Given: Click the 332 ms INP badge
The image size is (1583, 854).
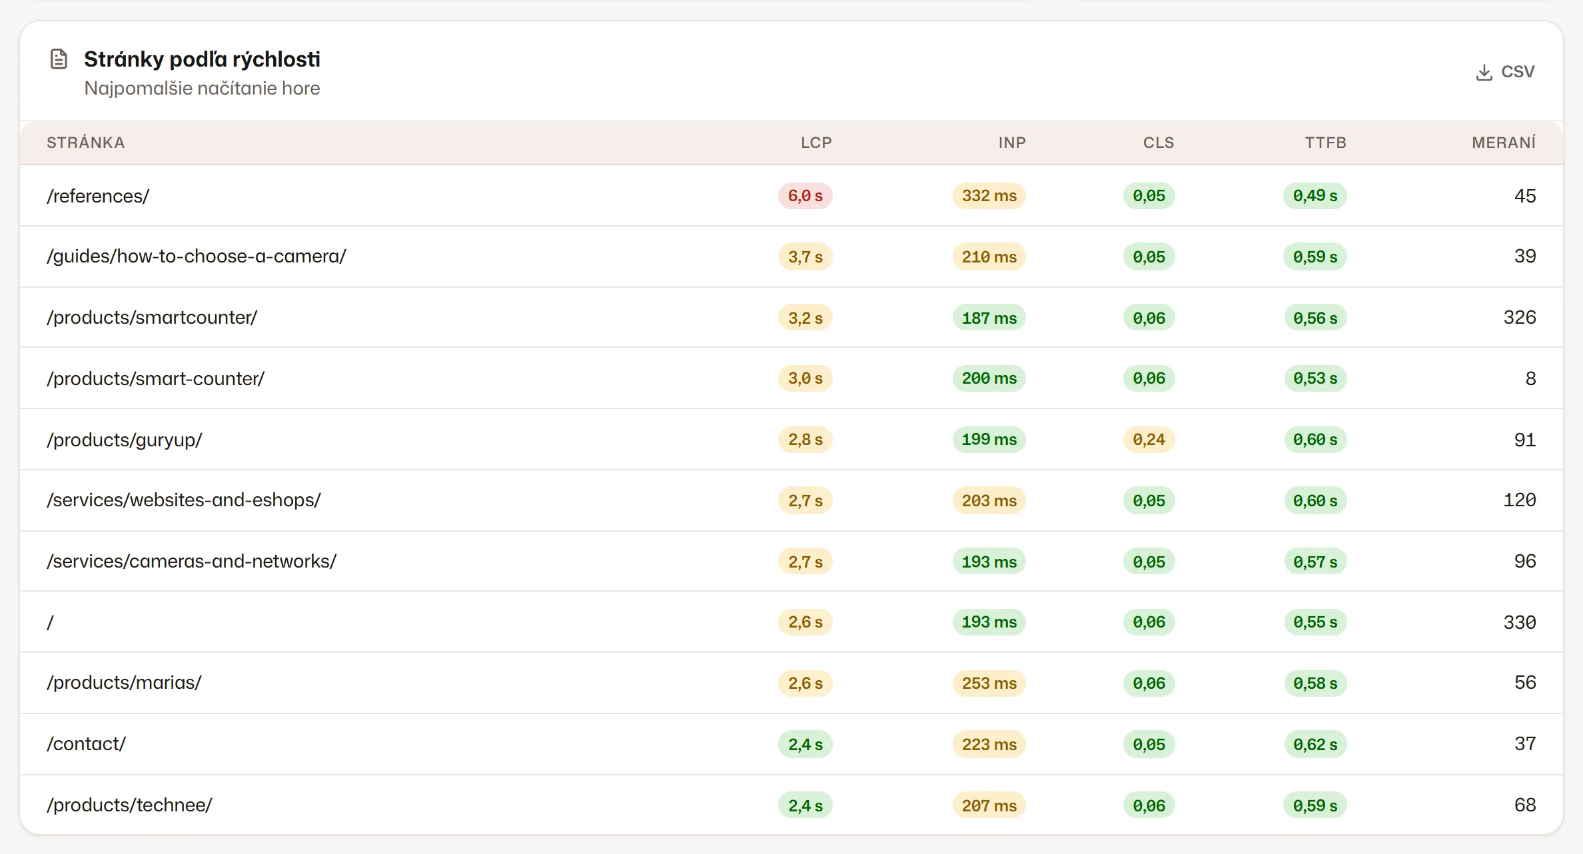Looking at the screenshot, I should (989, 196).
